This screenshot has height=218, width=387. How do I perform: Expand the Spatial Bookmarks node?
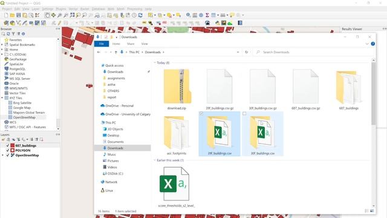(x=2, y=45)
